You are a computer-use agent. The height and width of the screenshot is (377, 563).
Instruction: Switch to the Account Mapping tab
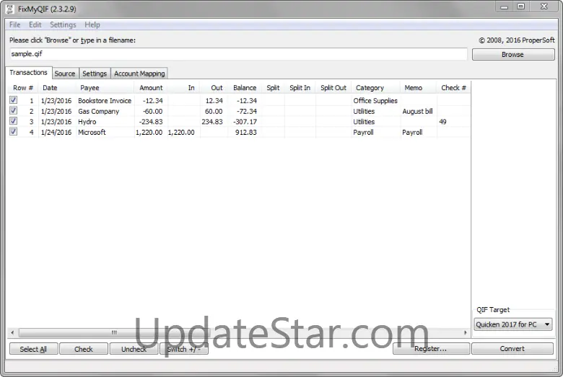pyautogui.click(x=139, y=74)
